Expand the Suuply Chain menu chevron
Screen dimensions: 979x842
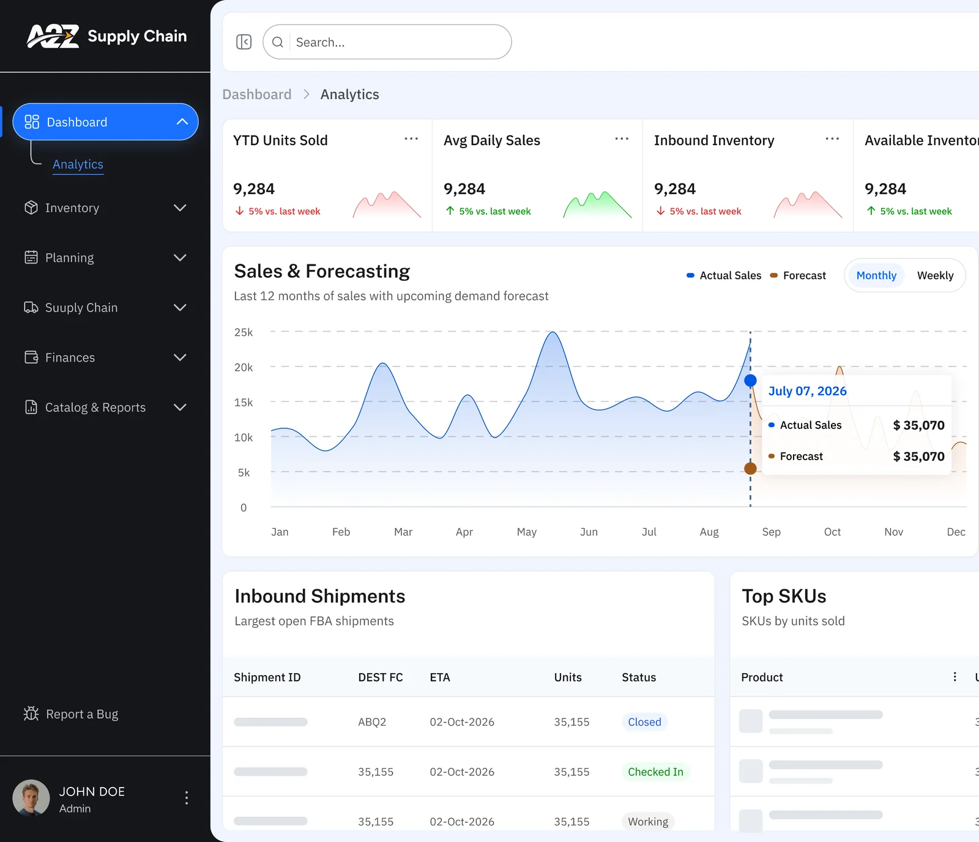point(180,307)
